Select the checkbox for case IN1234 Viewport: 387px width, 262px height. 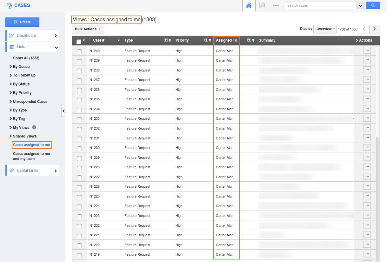coord(79,110)
